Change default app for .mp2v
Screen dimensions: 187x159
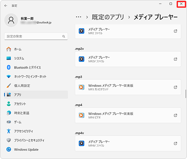[x=128, y=59]
